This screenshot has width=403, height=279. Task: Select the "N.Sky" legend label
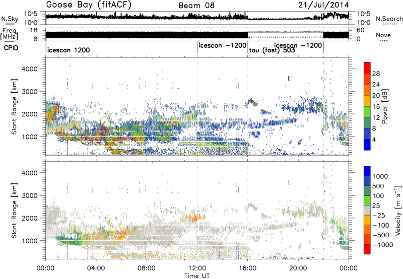(10, 19)
